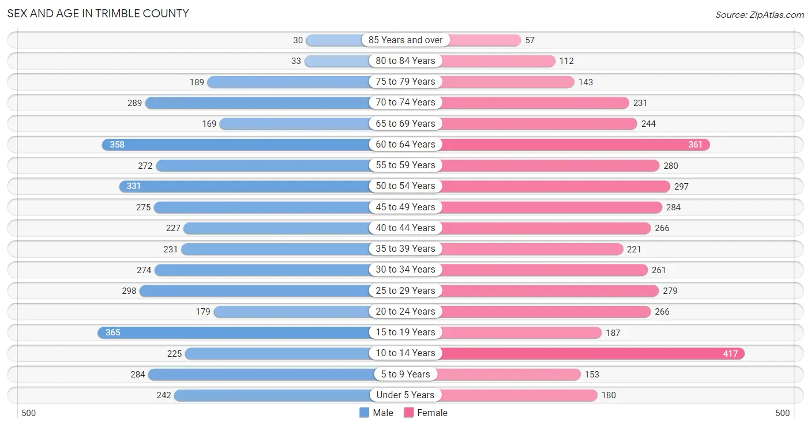Click the Female legend color swatch

point(409,413)
